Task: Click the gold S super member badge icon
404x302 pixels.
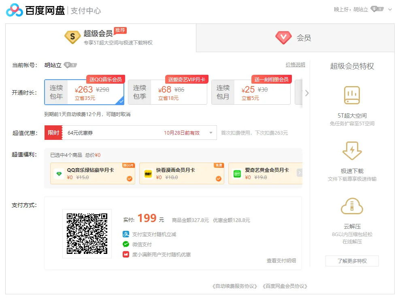Action: [72, 37]
